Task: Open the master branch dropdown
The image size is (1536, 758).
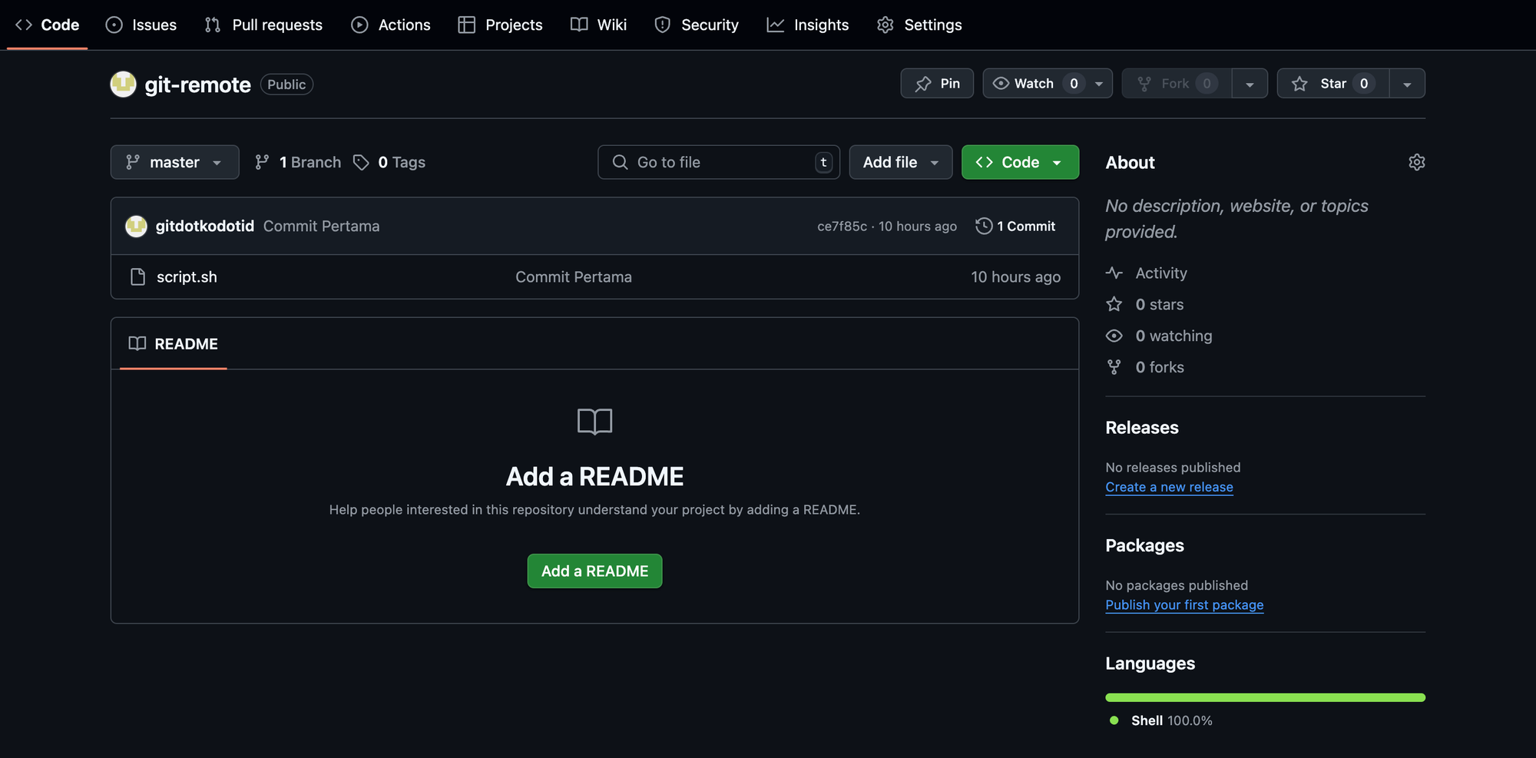Action: [x=174, y=162]
